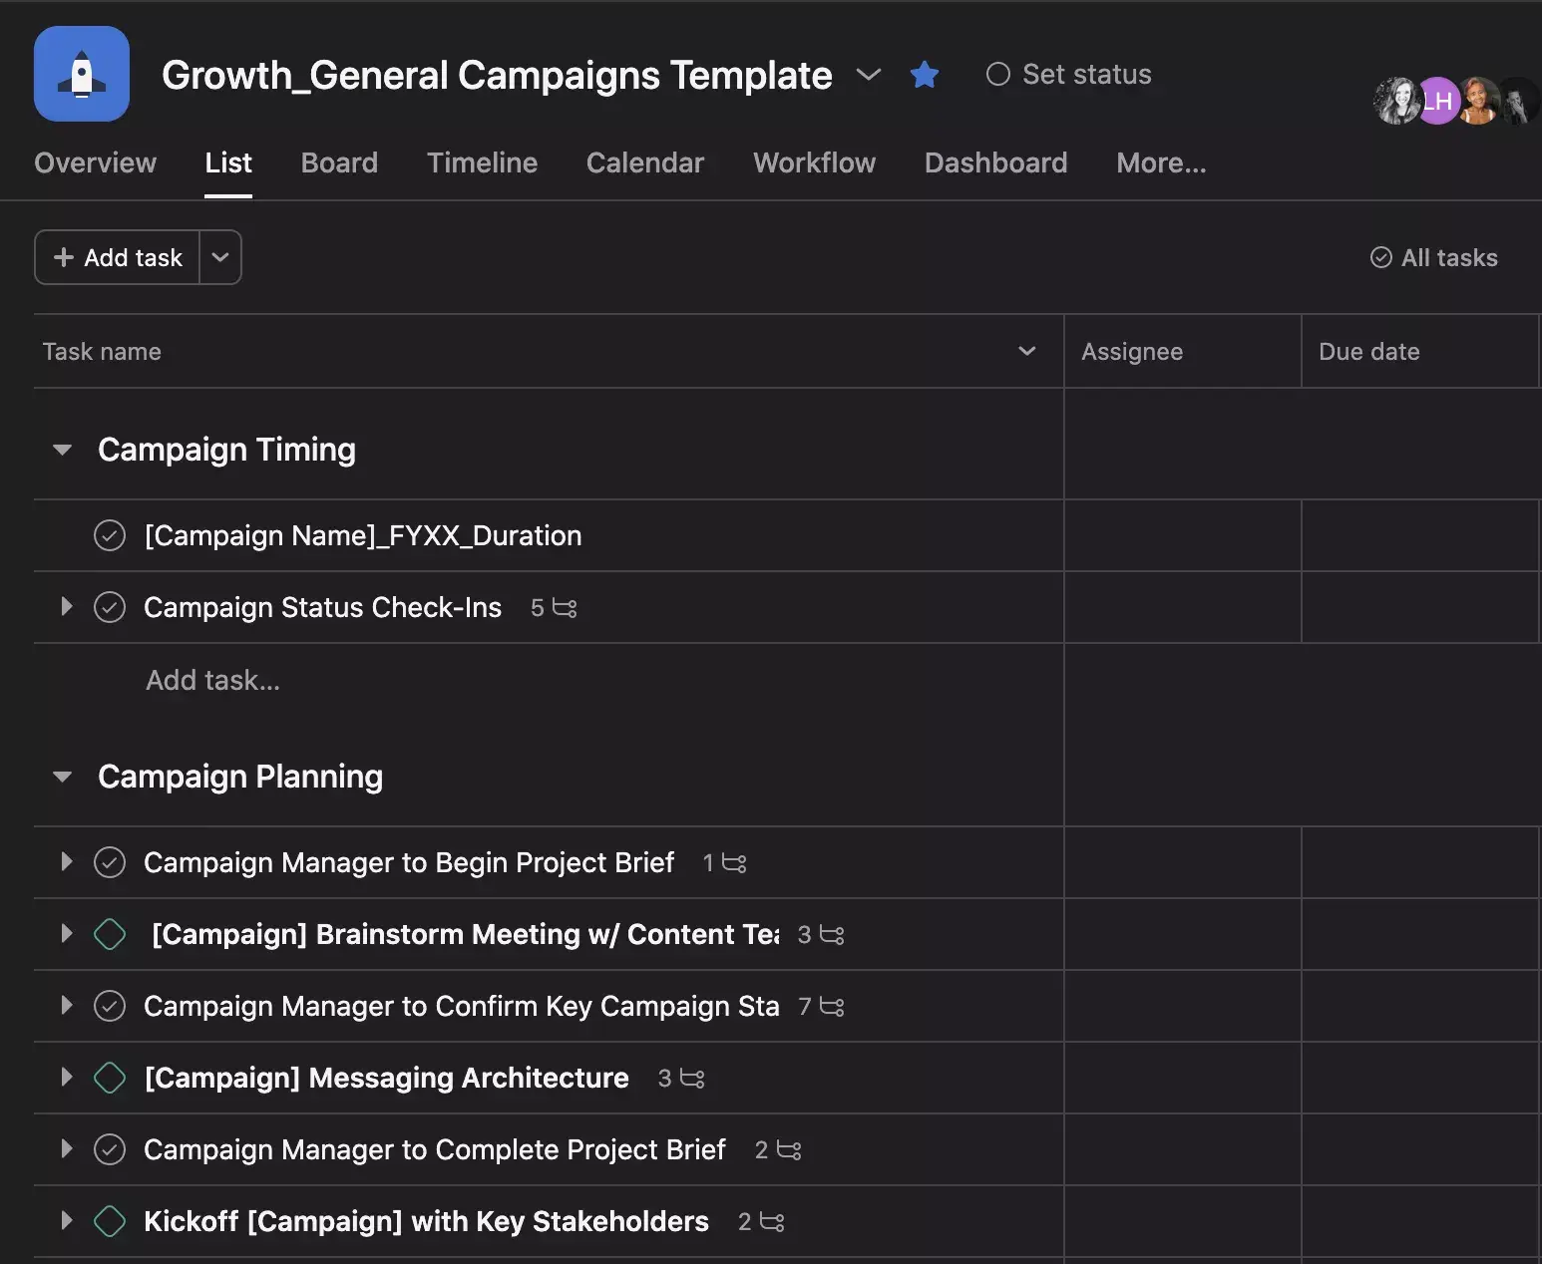Click Set status
Viewport: 1542px width, 1264px height.
(1070, 74)
